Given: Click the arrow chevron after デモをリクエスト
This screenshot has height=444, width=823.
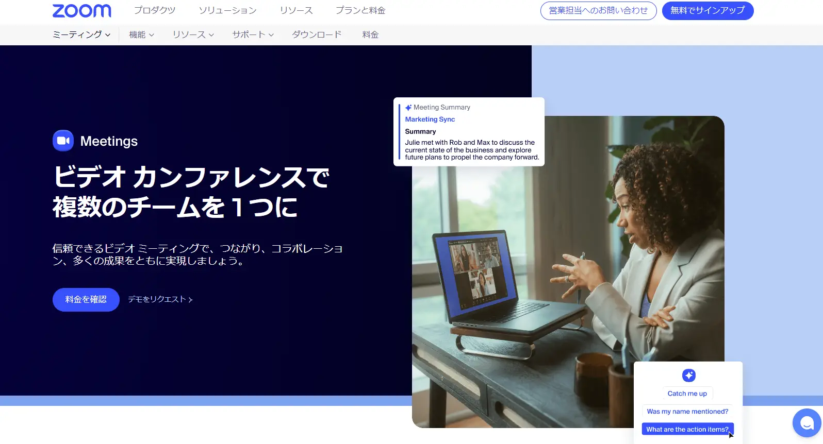Looking at the screenshot, I should click(190, 300).
